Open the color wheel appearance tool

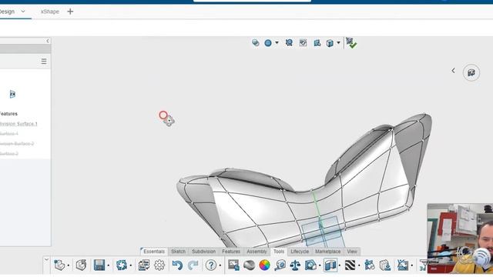pos(264,265)
